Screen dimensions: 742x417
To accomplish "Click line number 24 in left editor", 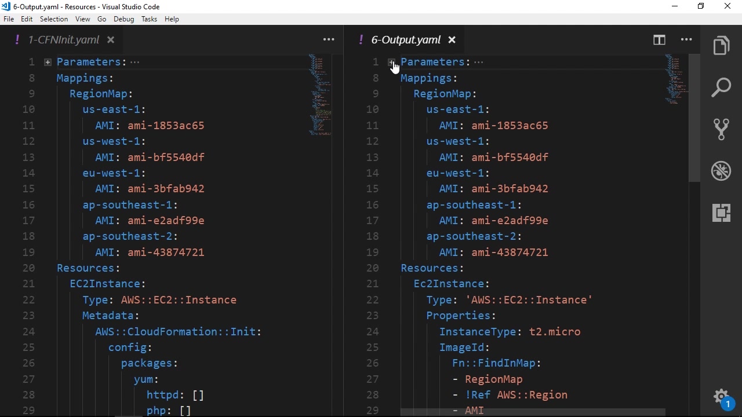I will pyautogui.click(x=29, y=332).
